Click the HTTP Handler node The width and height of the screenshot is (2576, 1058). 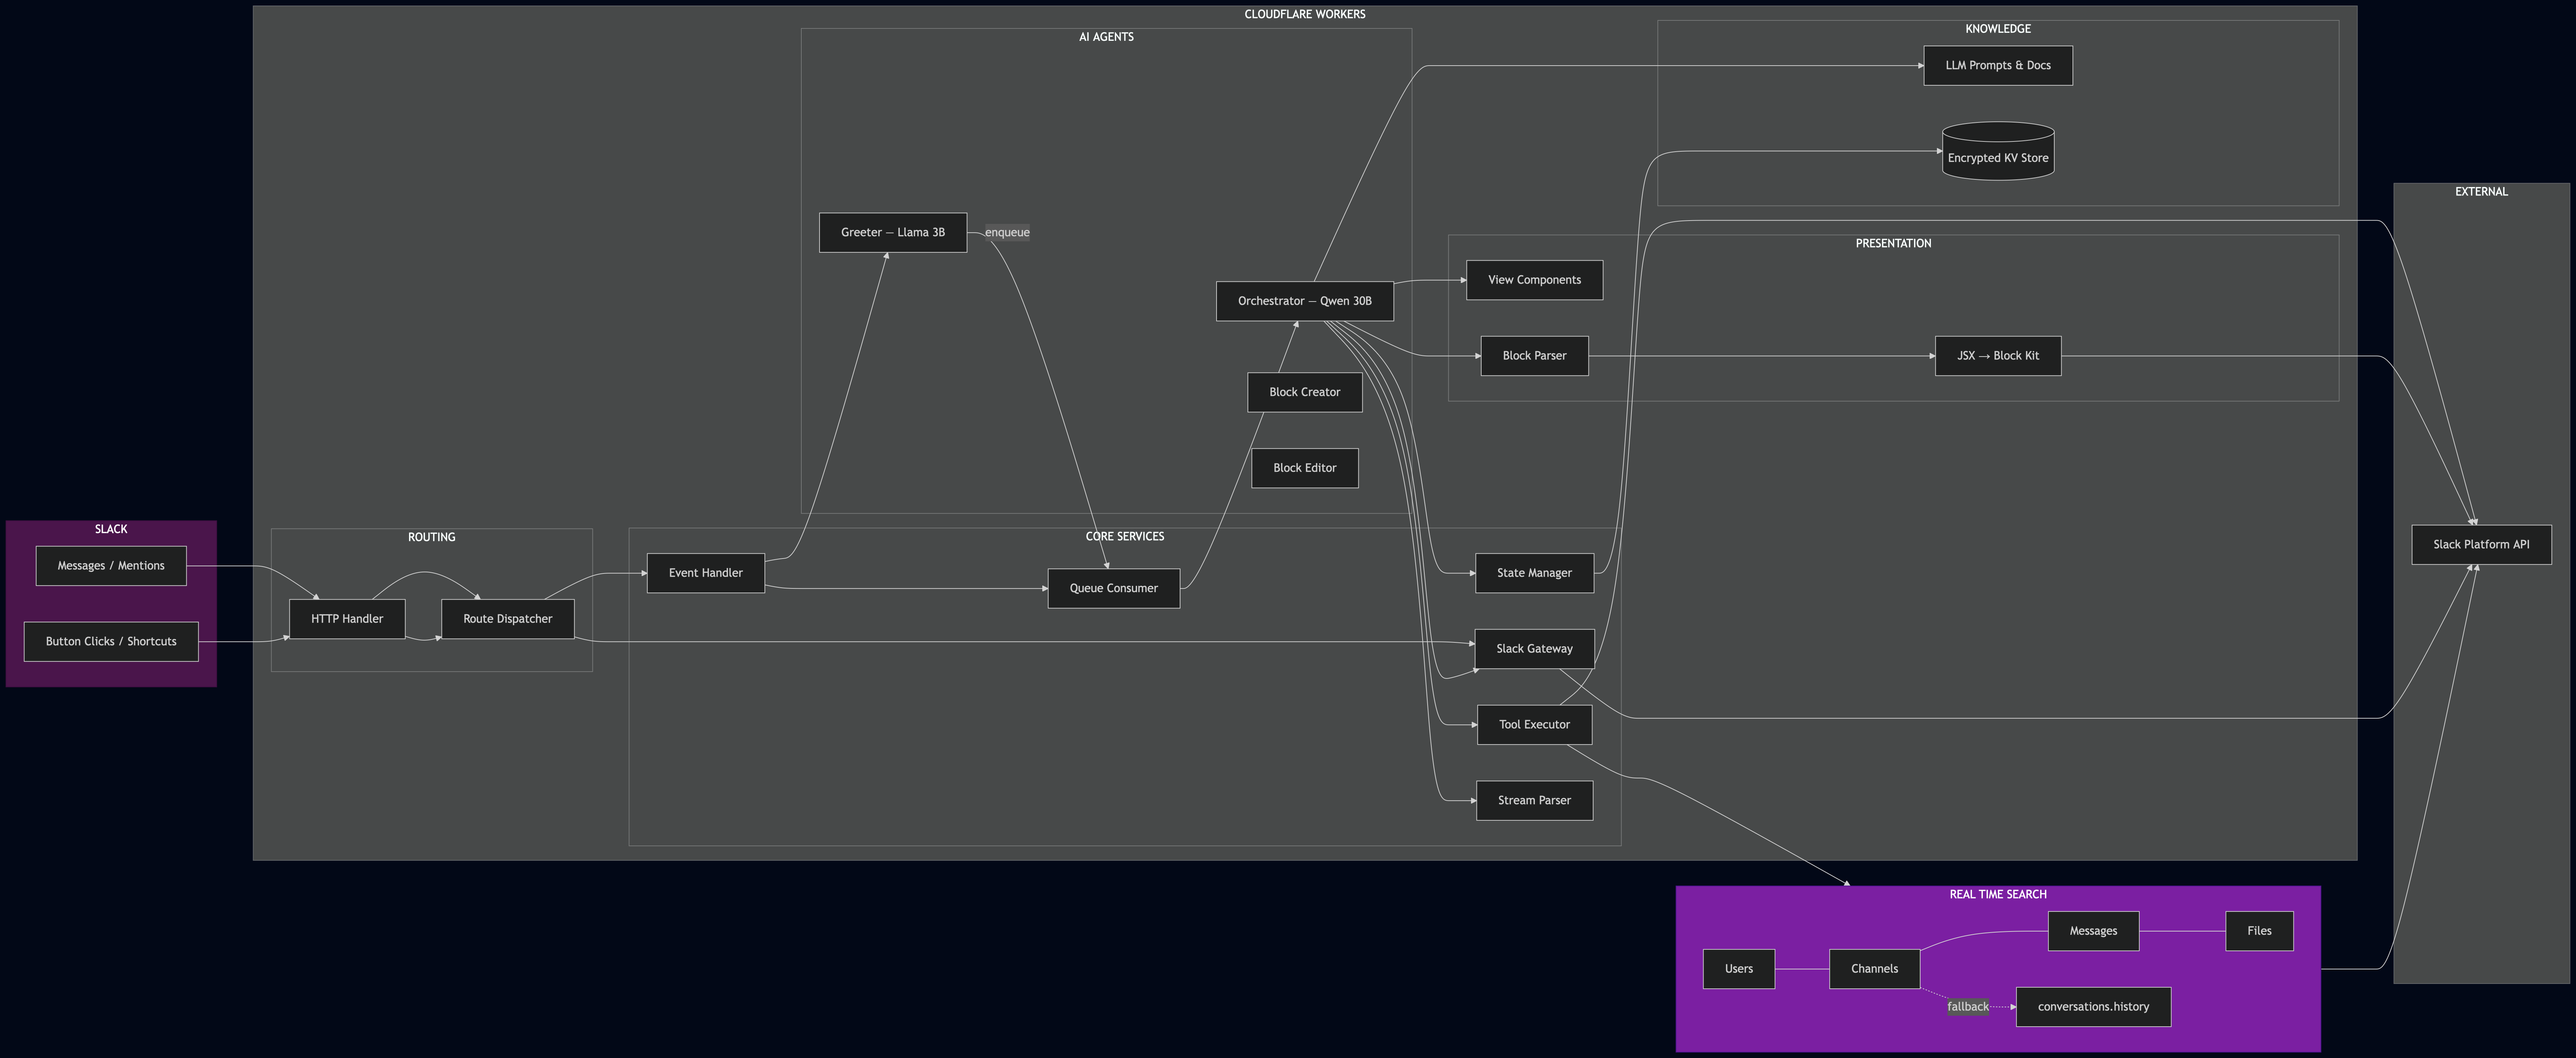pyautogui.click(x=347, y=619)
